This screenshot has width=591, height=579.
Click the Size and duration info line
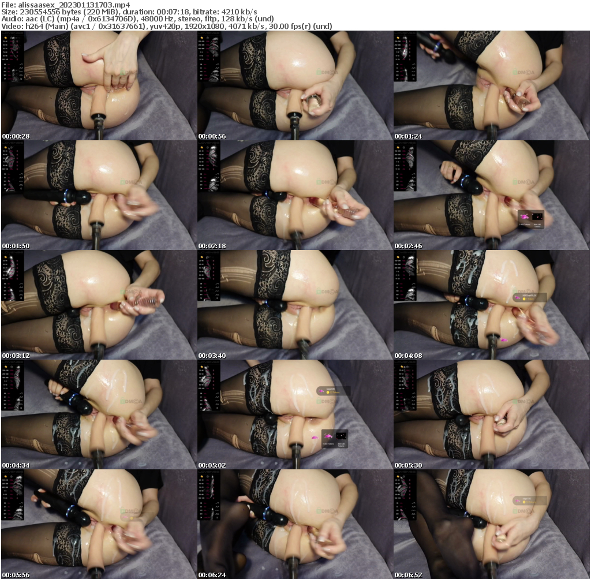click(129, 12)
